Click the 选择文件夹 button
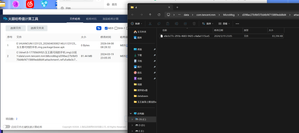 point(37,28)
